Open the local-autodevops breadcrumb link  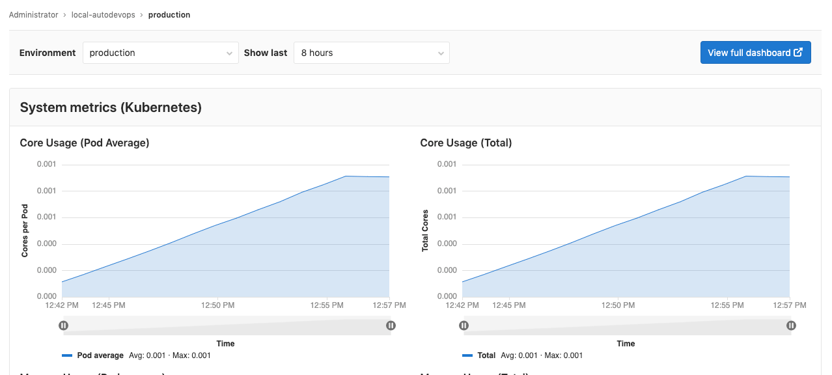pos(103,14)
